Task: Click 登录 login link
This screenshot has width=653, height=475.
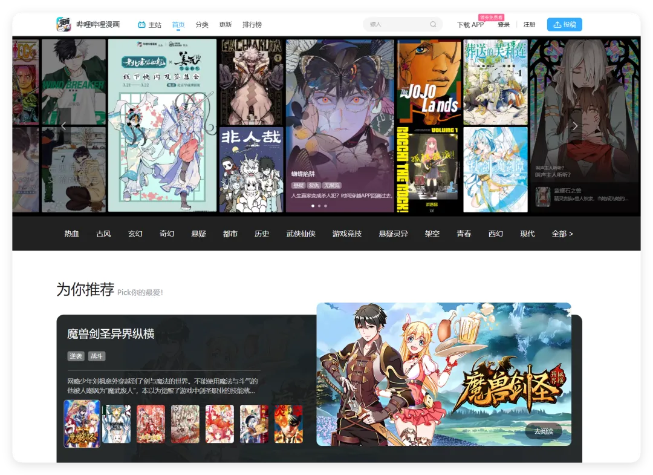Action: point(504,25)
